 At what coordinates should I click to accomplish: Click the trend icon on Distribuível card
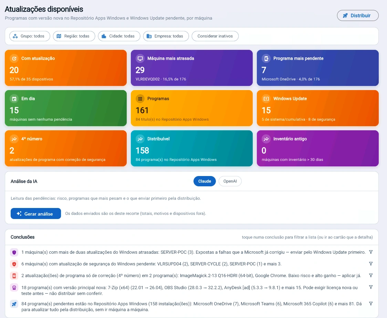140,139
